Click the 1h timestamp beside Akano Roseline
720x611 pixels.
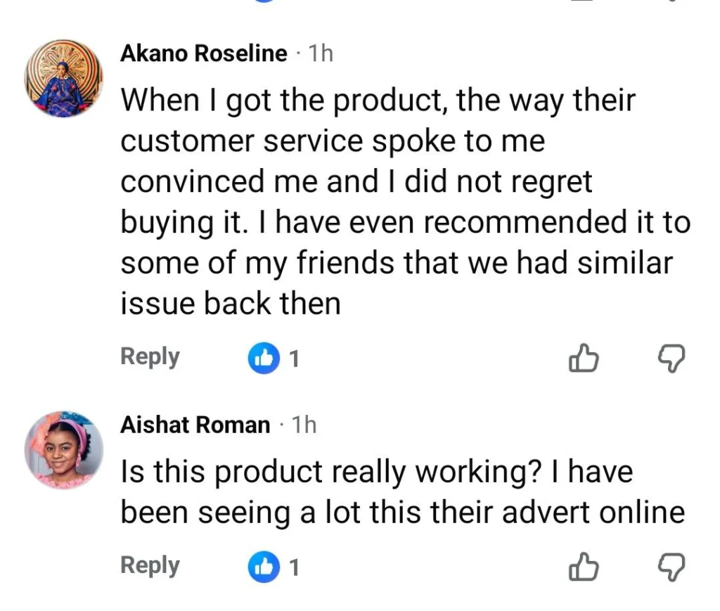(x=321, y=54)
